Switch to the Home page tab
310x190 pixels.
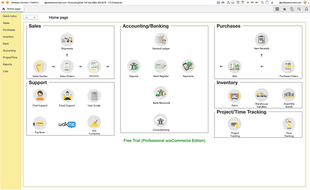coord(12,9)
